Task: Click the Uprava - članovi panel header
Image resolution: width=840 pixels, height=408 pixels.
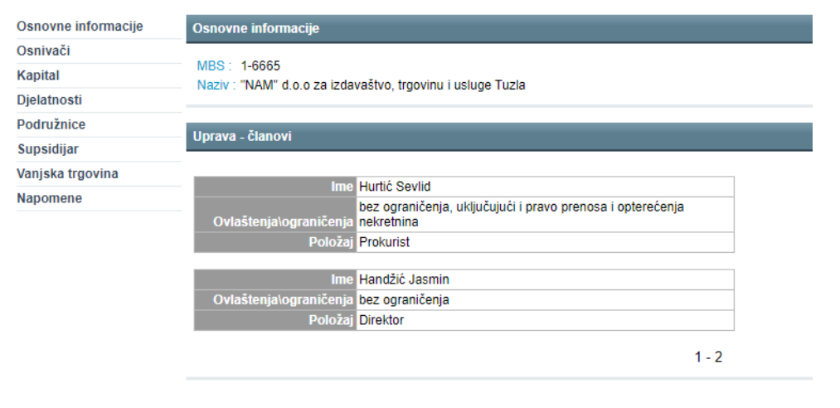Action: (498, 136)
